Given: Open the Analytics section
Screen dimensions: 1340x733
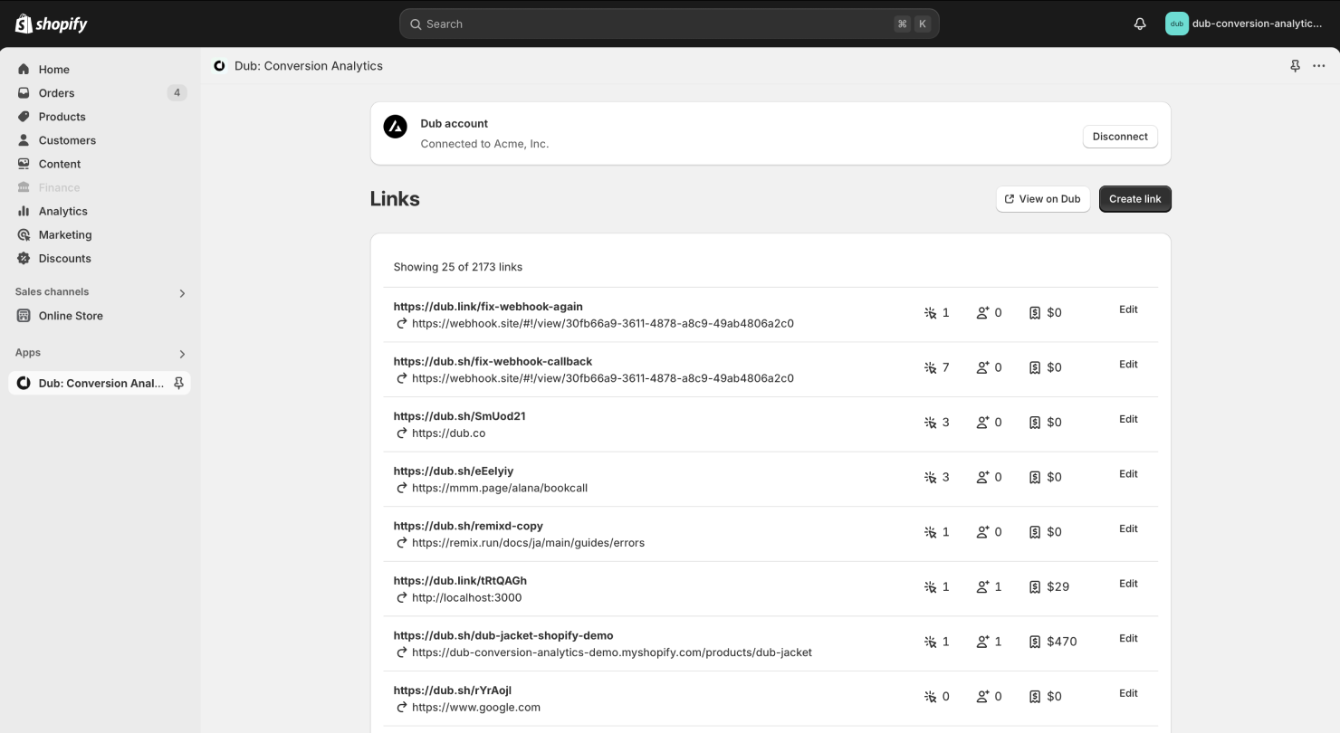Looking at the screenshot, I should coord(24,211).
